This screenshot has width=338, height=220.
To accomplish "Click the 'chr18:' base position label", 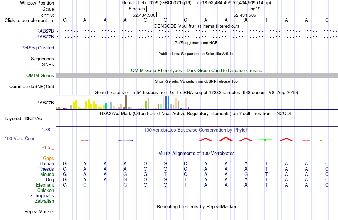I will pos(48,15).
